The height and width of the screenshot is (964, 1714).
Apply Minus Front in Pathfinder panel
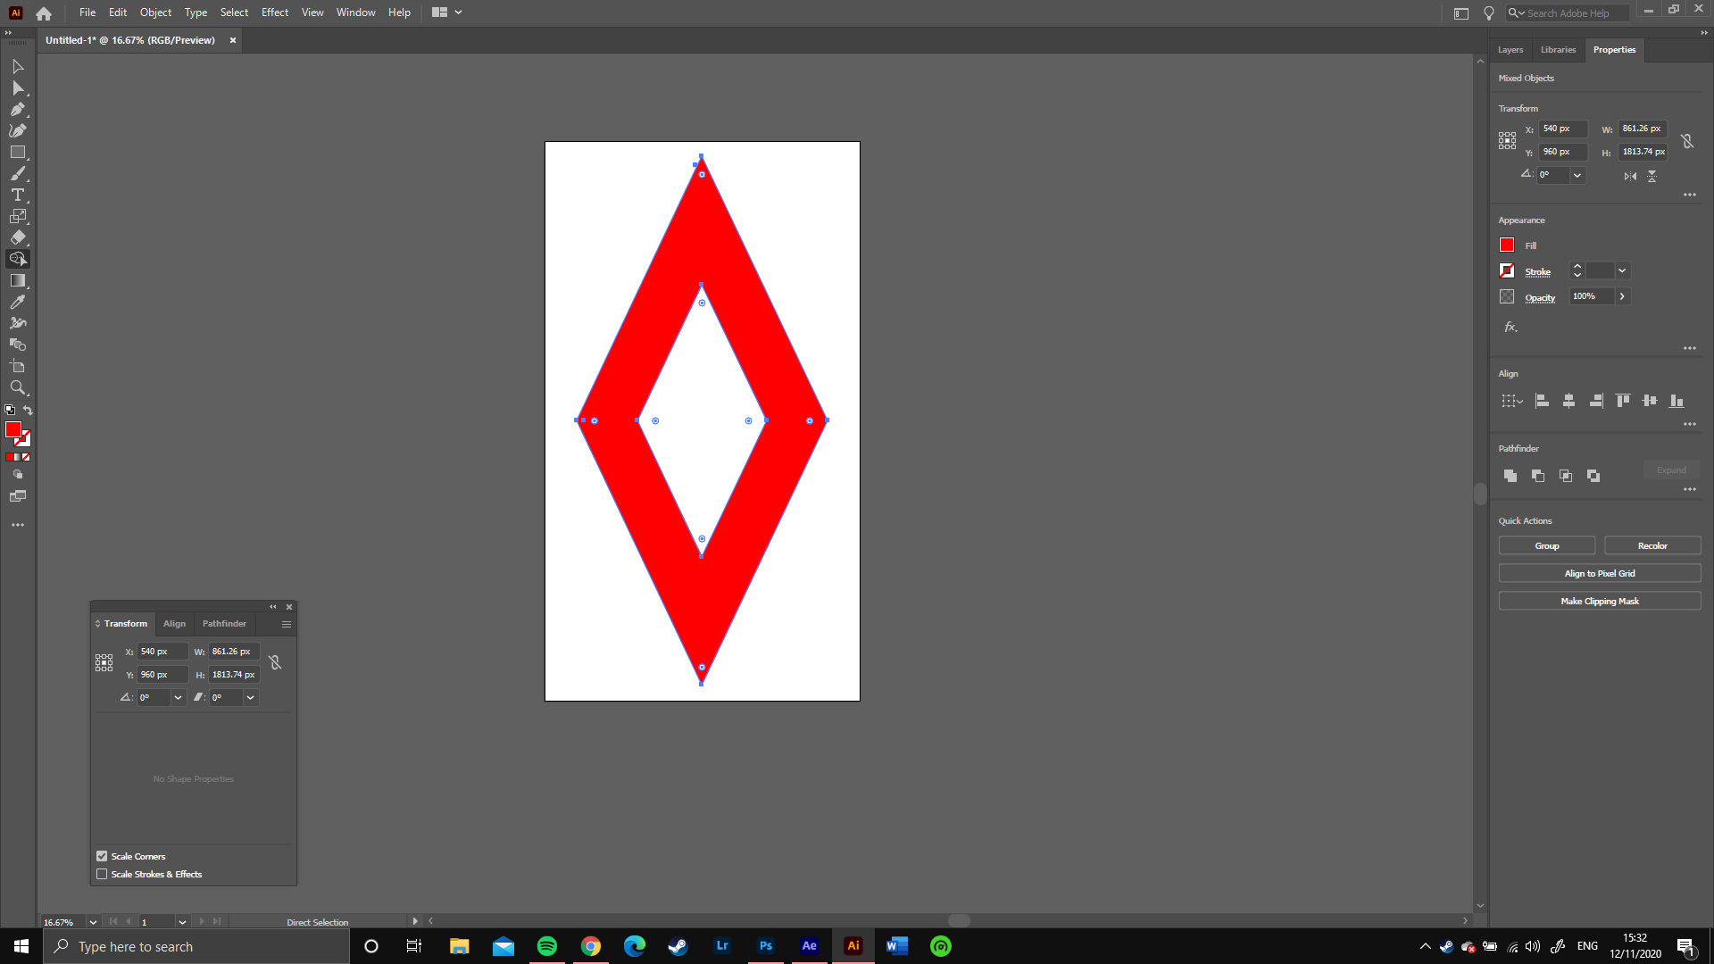[x=1538, y=476]
